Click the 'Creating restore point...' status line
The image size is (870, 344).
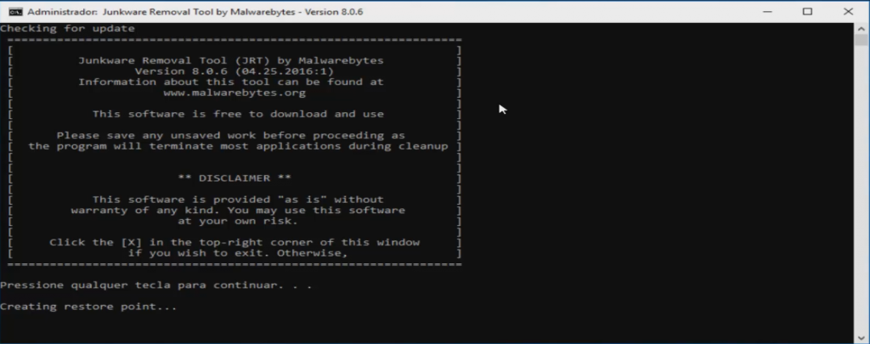(88, 307)
